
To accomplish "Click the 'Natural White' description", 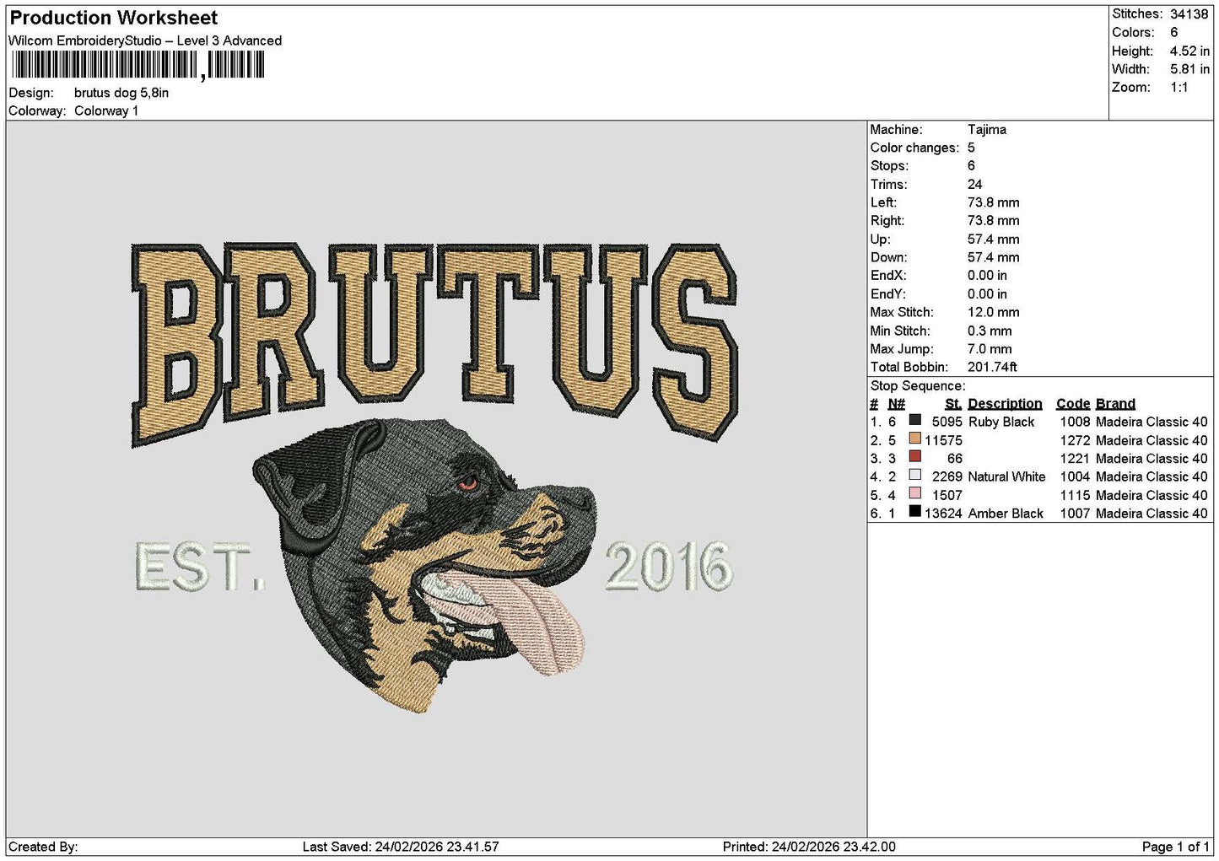I will (x=1006, y=476).
